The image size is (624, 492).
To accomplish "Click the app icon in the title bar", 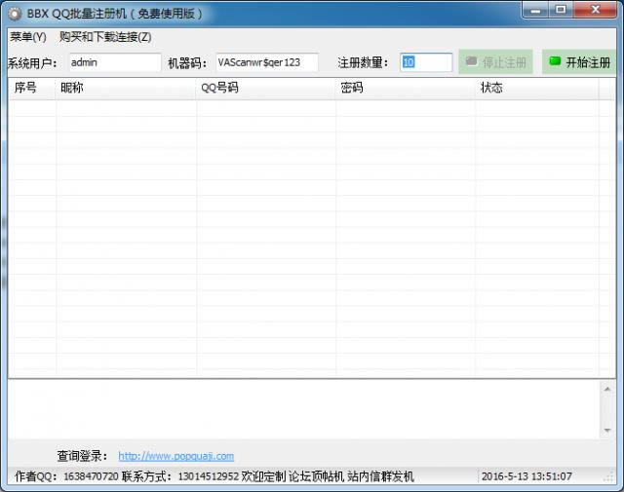I will pyautogui.click(x=15, y=14).
